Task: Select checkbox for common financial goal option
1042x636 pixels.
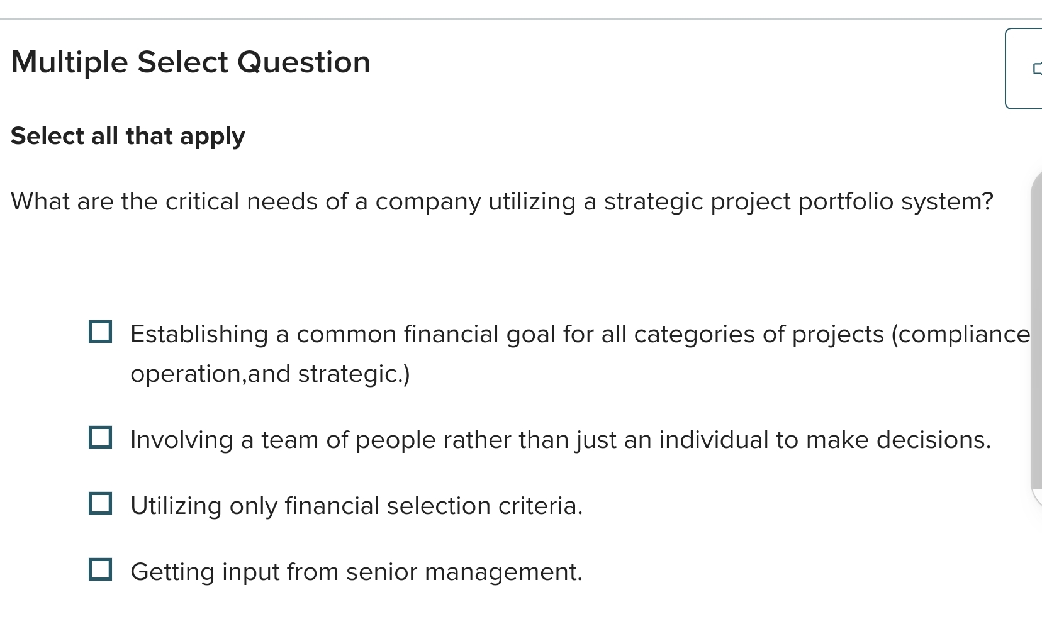Action: click(x=101, y=332)
